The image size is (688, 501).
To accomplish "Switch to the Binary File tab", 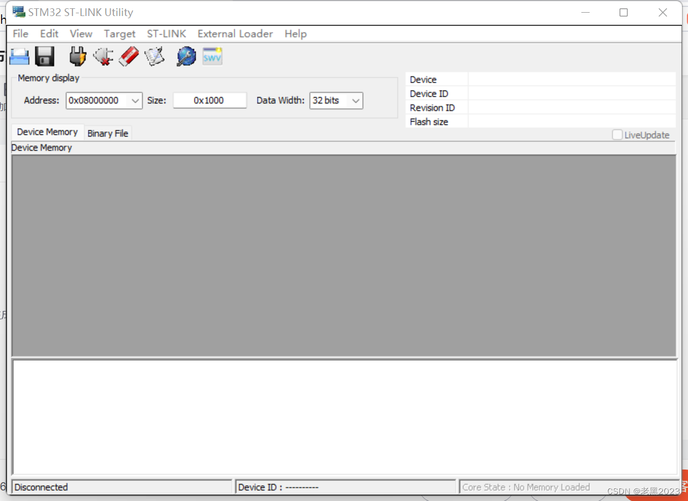I will [108, 133].
